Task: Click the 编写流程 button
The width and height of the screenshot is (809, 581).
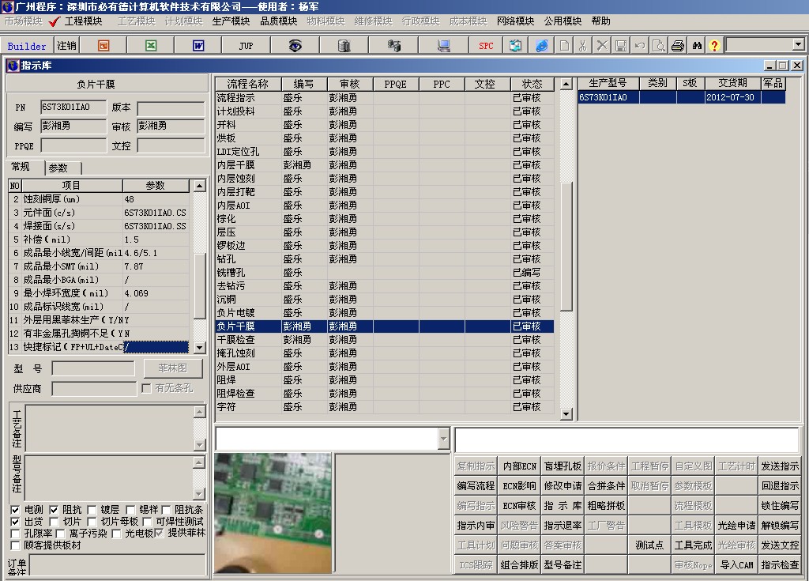Action: click(x=476, y=486)
